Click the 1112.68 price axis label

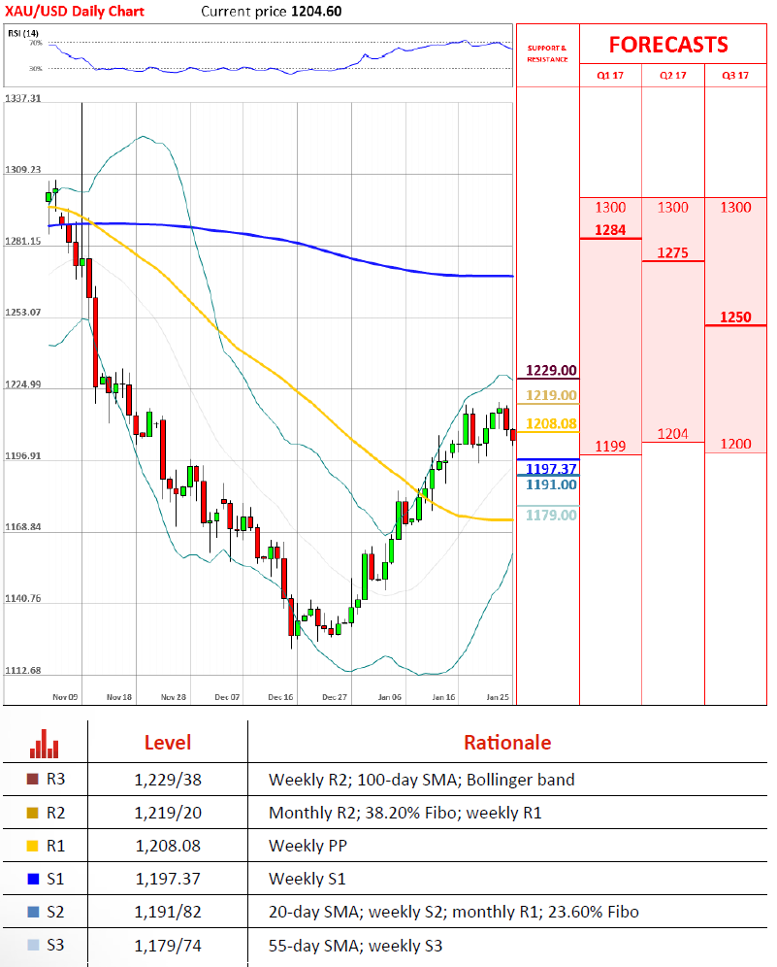tap(23, 670)
